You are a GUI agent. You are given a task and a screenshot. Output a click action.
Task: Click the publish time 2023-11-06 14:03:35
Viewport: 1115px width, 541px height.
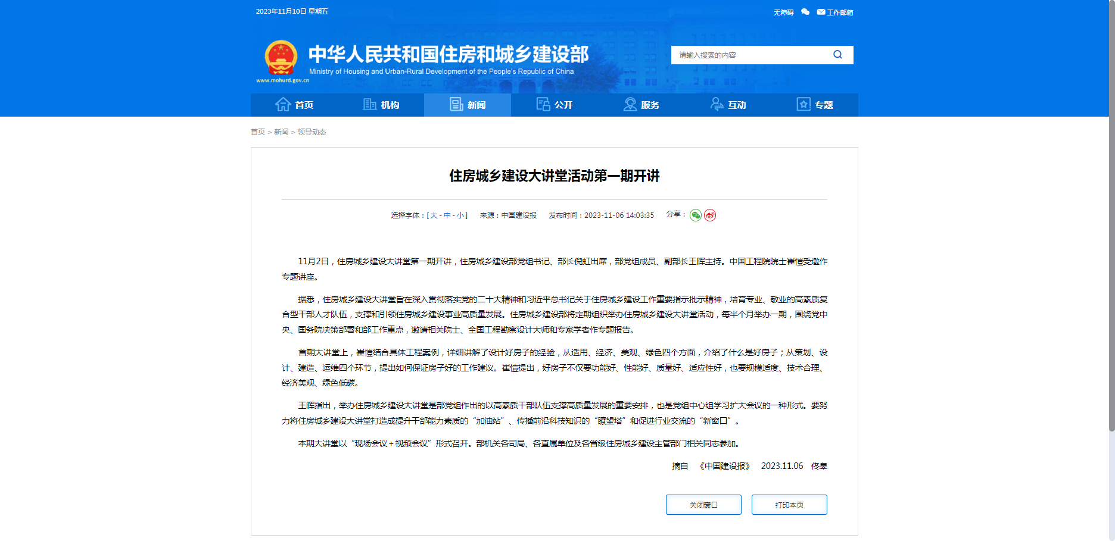619,215
